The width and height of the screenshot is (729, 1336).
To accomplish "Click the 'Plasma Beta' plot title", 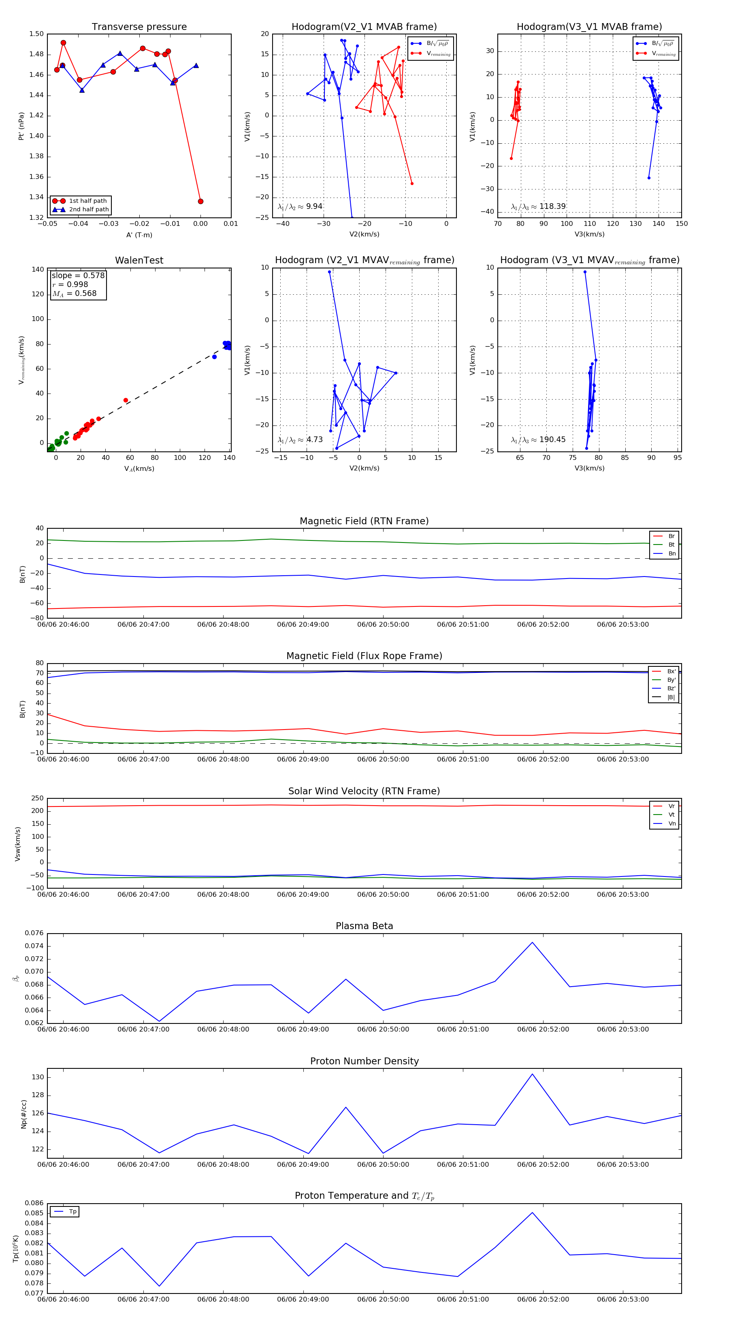I will click(x=364, y=926).
